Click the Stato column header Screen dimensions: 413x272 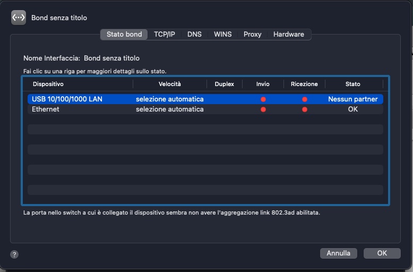pos(352,84)
